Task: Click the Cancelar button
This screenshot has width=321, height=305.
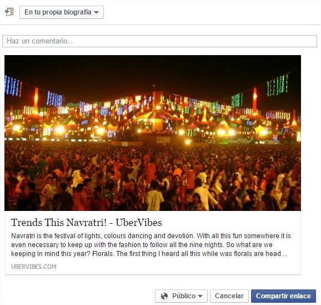Action: 229,296
